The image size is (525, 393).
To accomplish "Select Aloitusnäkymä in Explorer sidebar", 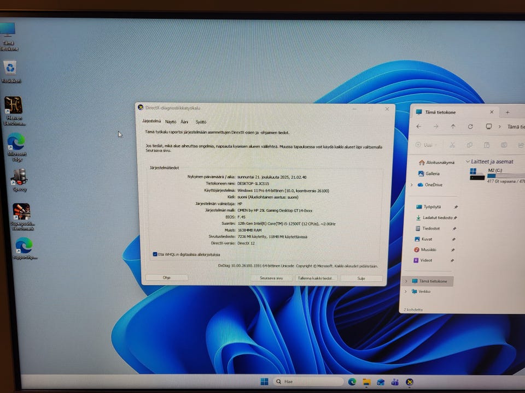I will [x=436, y=163].
